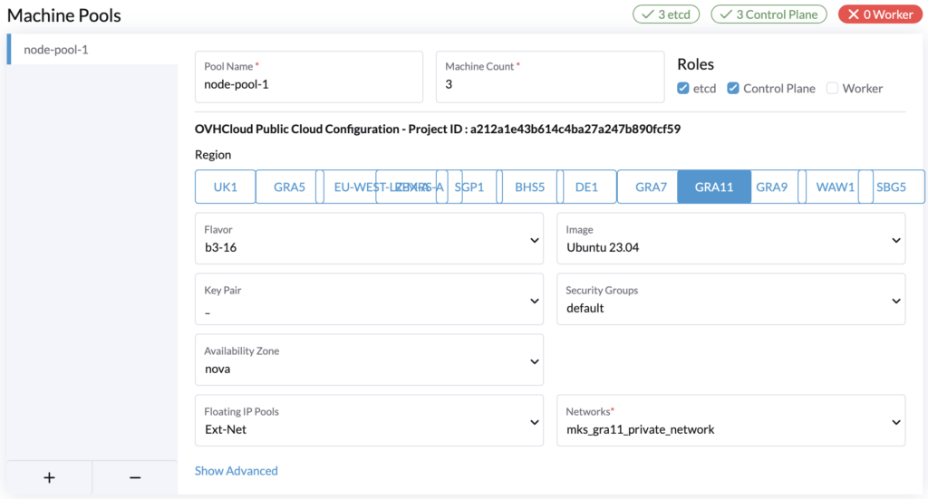The height and width of the screenshot is (499, 928).
Task: Expand the Networks dropdown
Action: tap(731, 420)
